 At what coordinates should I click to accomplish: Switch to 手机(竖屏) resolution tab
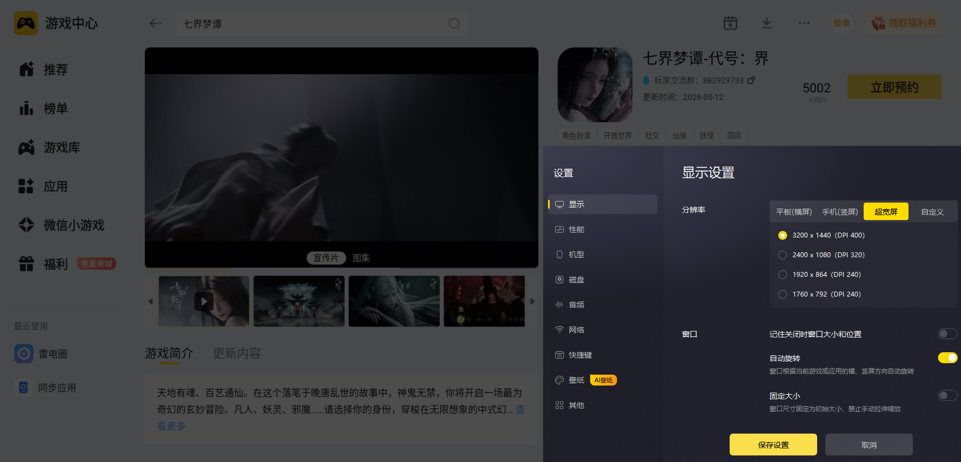840,212
